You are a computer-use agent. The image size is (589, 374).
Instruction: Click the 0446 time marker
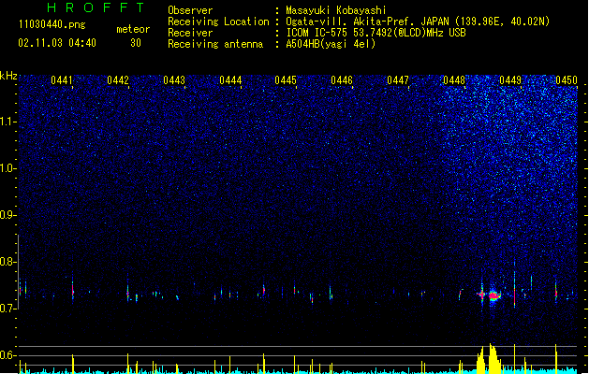[342, 80]
